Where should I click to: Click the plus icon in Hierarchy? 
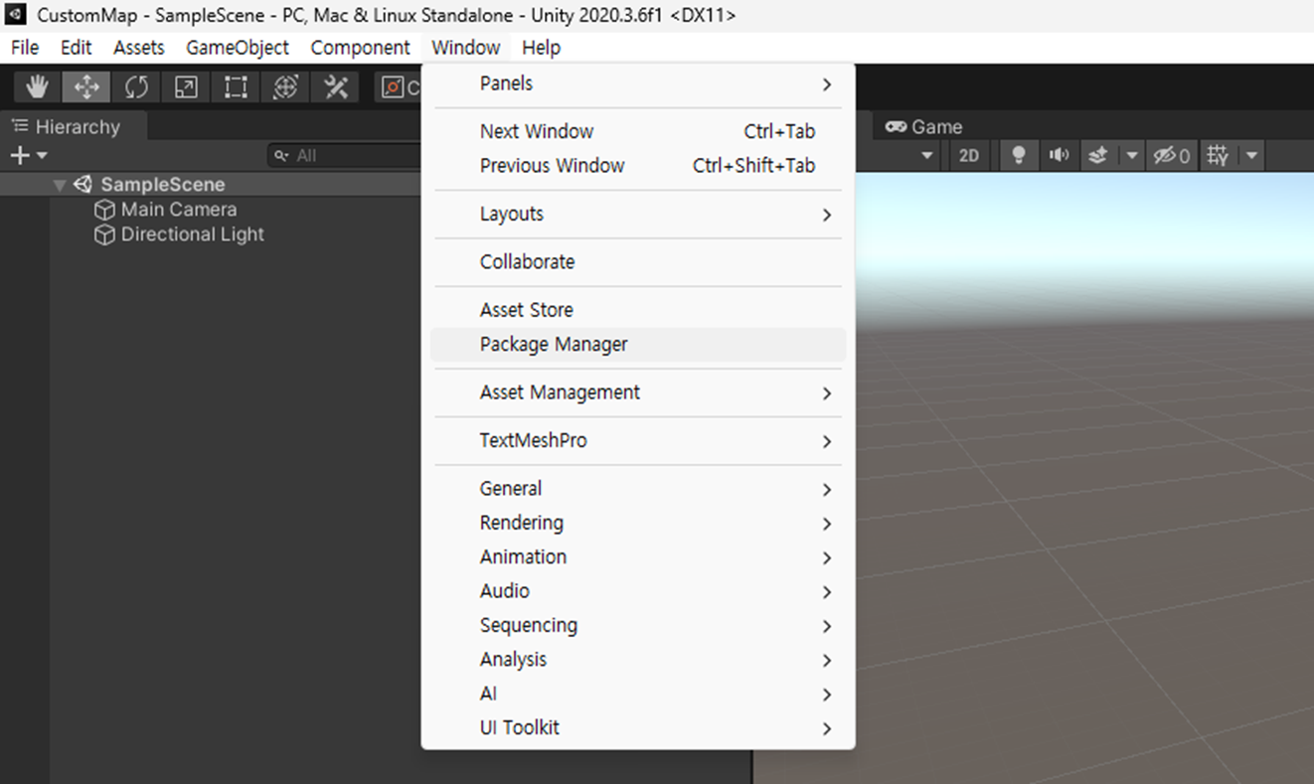pos(20,156)
